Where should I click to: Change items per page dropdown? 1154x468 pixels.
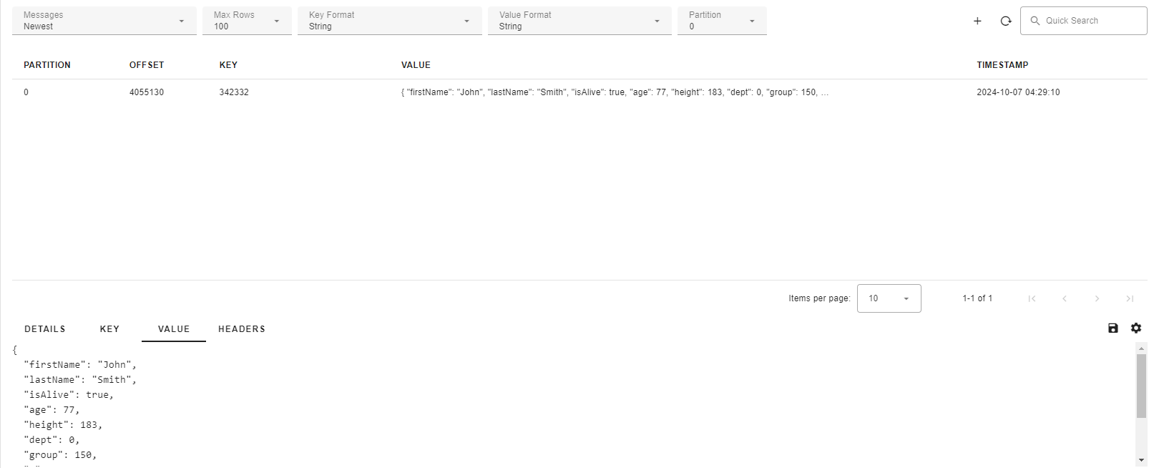click(889, 298)
